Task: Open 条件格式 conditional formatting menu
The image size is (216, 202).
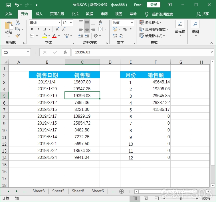Action: pyautogui.click(x=150, y=23)
